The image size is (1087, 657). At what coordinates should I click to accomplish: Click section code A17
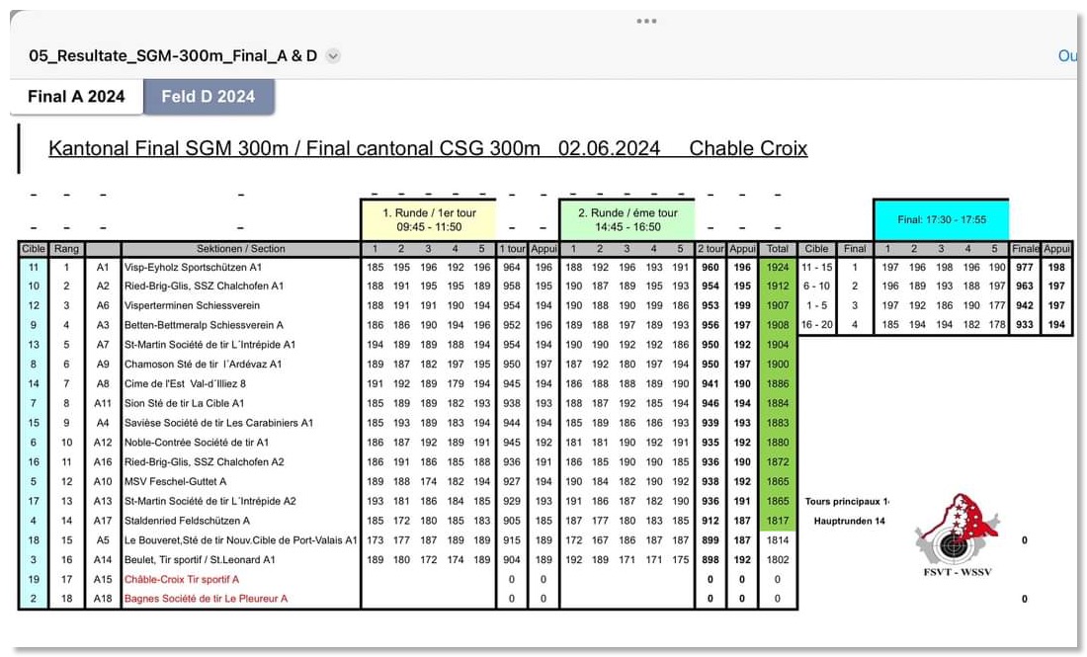coord(103,521)
